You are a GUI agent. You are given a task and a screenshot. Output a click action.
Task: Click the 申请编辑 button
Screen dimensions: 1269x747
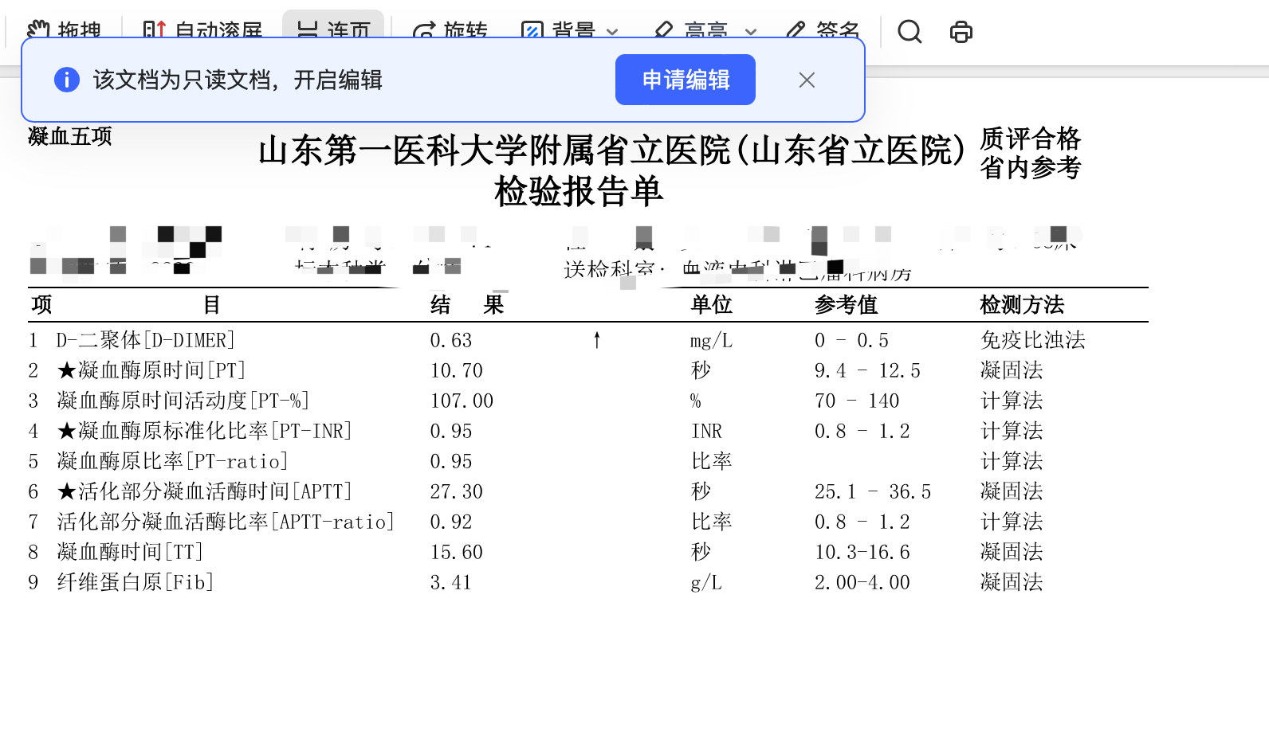click(x=686, y=80)
